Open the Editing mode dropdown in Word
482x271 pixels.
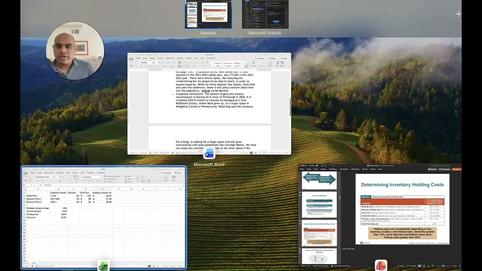coord(272,58)
